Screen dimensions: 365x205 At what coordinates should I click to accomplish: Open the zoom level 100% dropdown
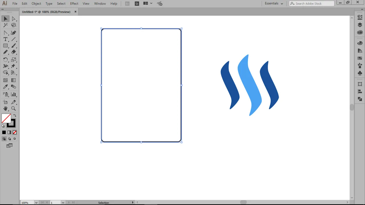pyautogui.click(x=36, y=203)
